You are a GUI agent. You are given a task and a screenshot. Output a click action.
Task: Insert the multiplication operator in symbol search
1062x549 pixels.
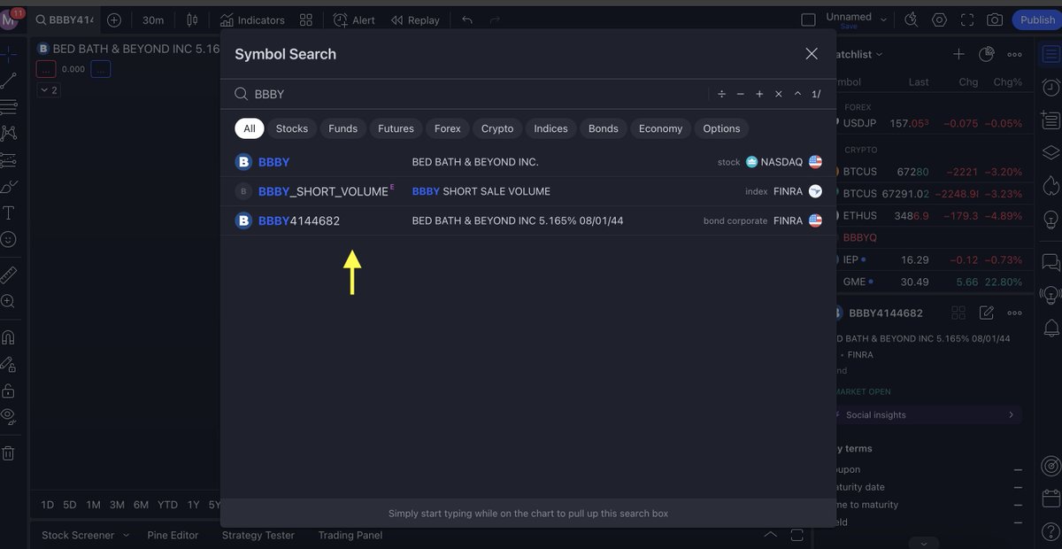pyautogui.click(x=779, y=94)
